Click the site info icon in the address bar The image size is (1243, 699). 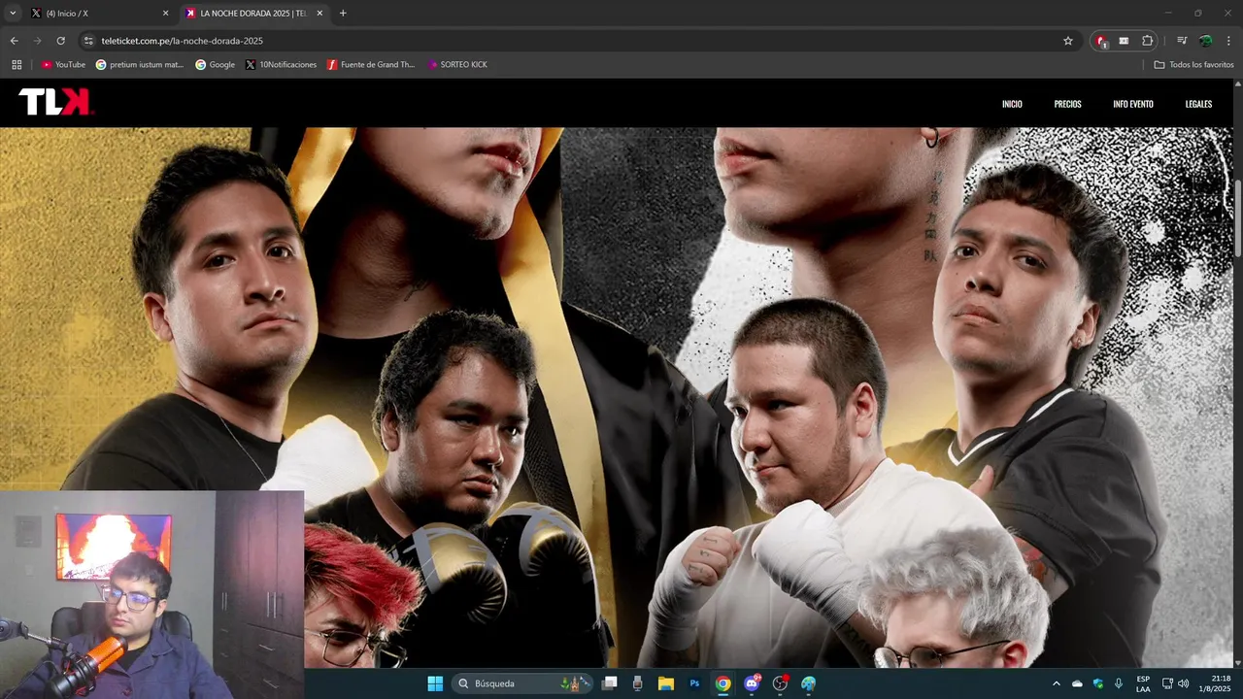(88, 41)
